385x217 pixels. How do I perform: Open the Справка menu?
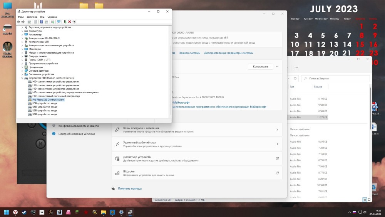(x=52, y=17)
